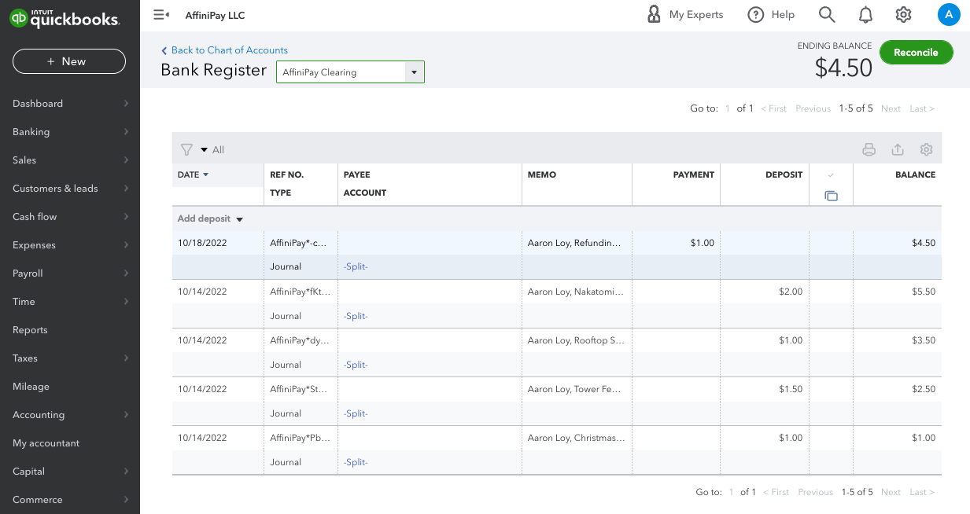Image resolution: width=970 pixels, height=514 pixels.
Task: Open the account avatar labeled A
Action: click(x=949, y=15)
